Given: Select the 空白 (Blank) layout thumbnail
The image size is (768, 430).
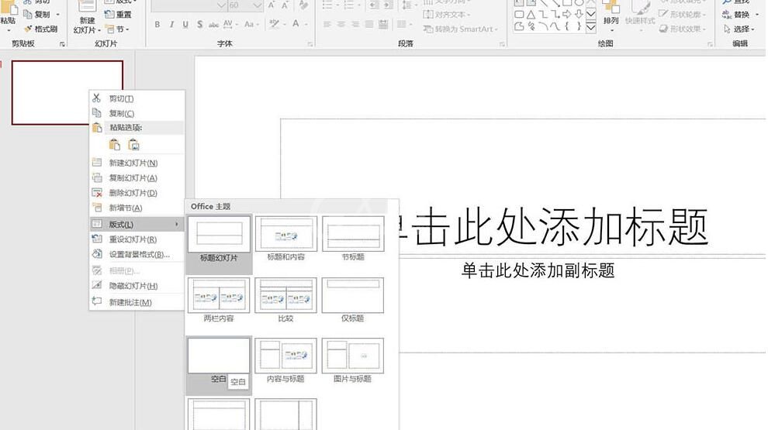Looking at the screenshot, I should [x=219, y=356].
